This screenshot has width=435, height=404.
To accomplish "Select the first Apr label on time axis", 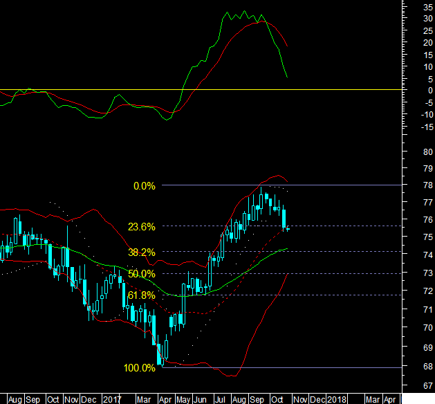I will [x=165, y=400].
